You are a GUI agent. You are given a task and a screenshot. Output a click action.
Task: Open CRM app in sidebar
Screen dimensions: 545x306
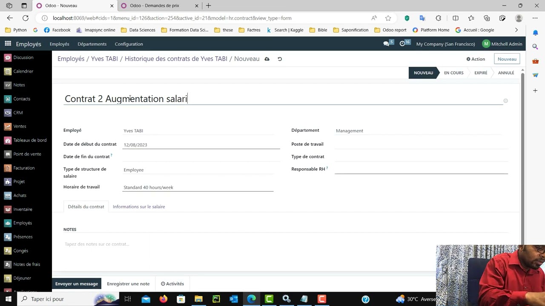(x=14, y=113)
